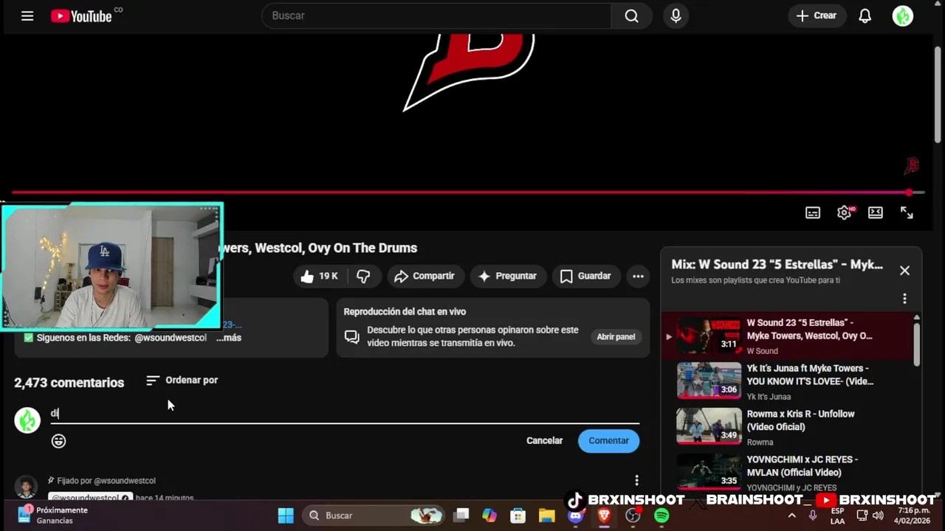945x531 pixels.
Task: Select W Sound 23 "5 Estrellas" playlist item
Action: pos(788,336)
